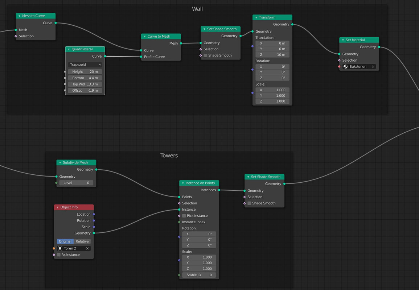Enable Shade Smooth checkbox in Wall frame
The image size is (419, 290).
tap(205, 55)
